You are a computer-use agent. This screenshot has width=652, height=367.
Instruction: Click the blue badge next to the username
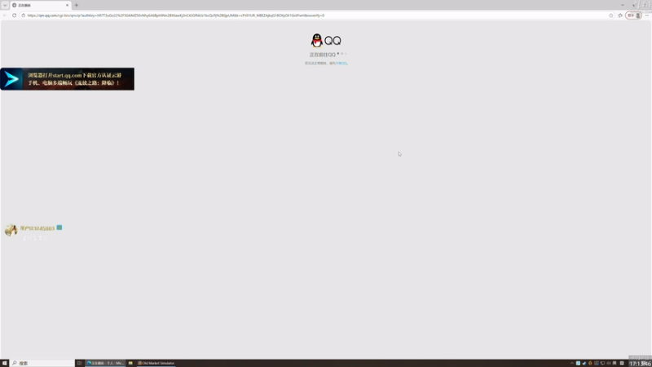coord(59,228)
